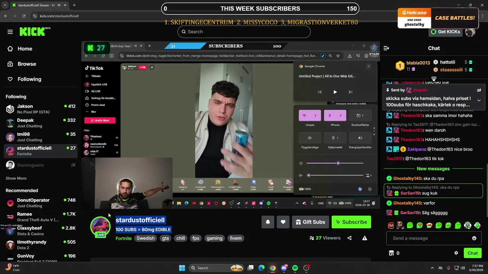The height and width of the screenshot is (274, 488).
Task: Click the streamer's live avatar
Action: pyautogui.click(x=100, y=227)
